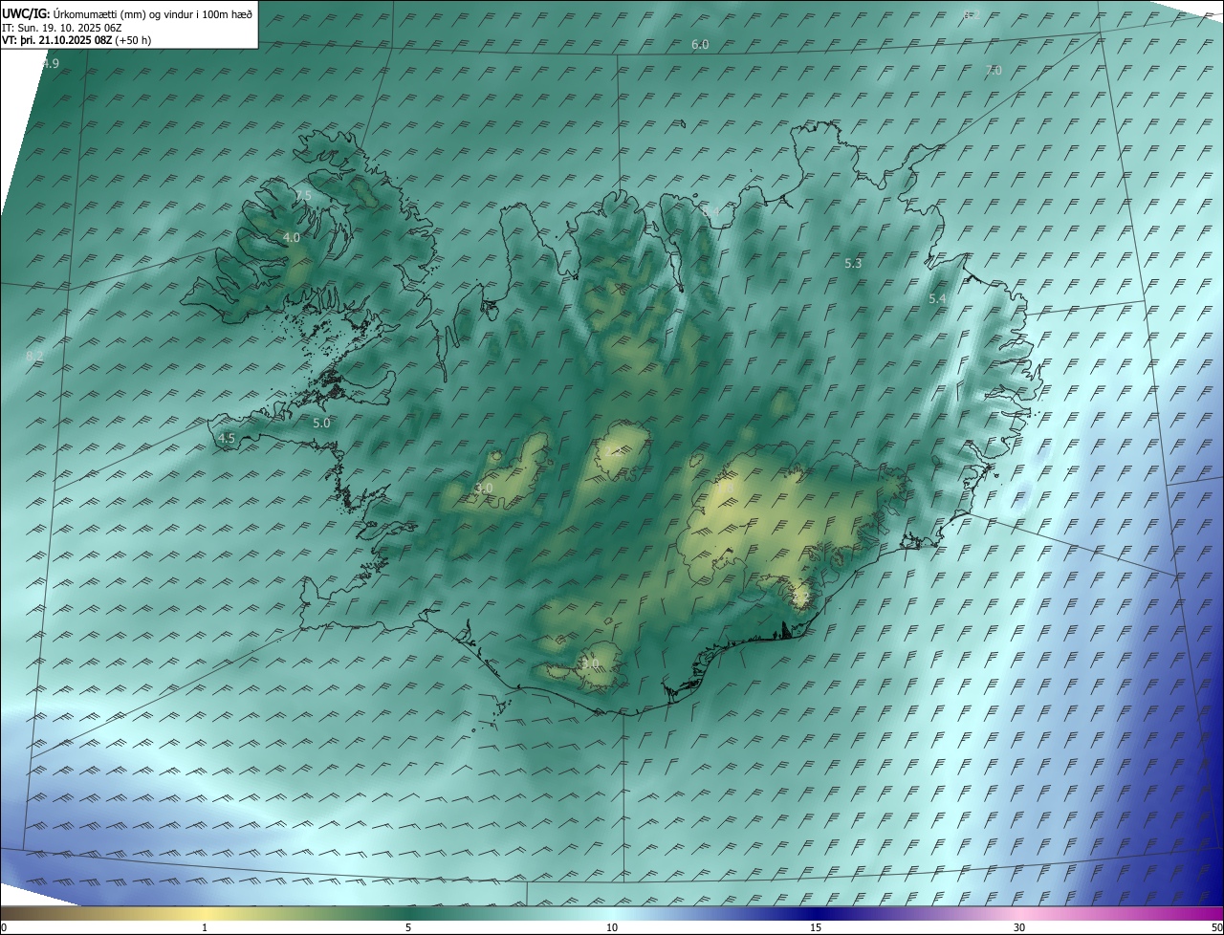
Task: Click the 4.9 value label on the map
Action: click(x=51, y=63)
